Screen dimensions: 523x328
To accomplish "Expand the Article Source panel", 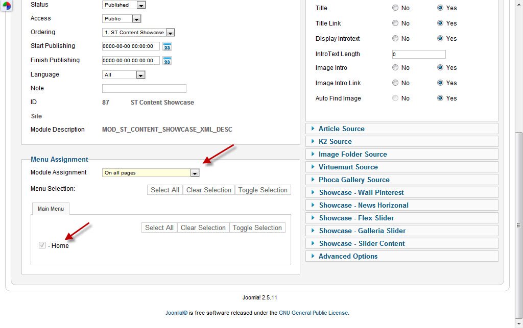I will (x=341, y=129).
